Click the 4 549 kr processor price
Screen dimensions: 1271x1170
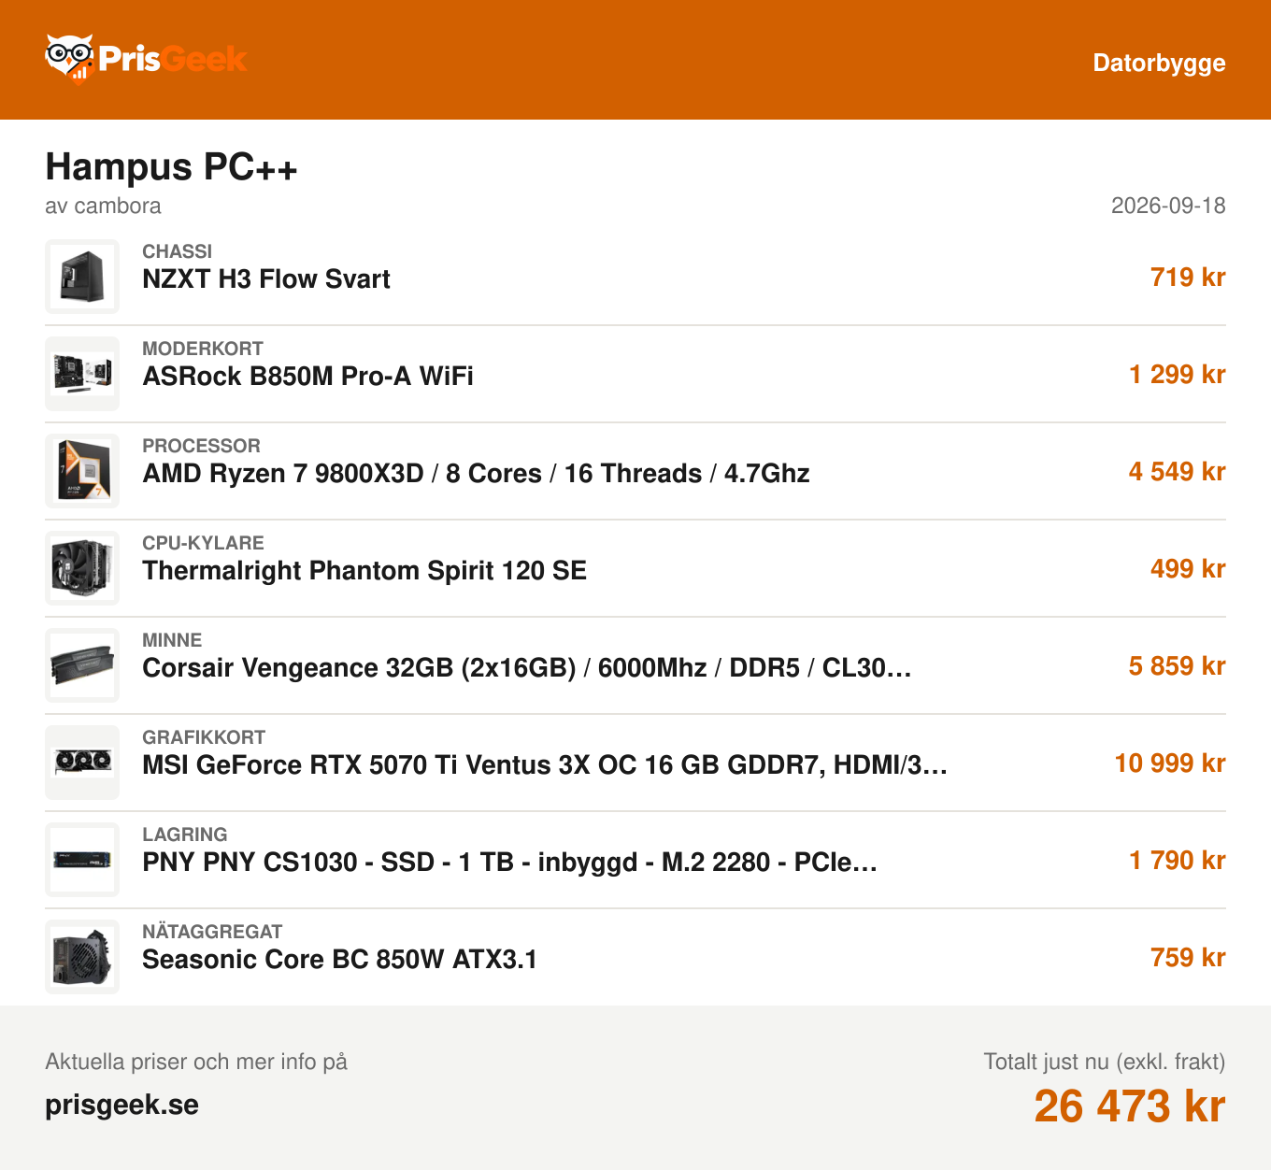coord(1178,472)
